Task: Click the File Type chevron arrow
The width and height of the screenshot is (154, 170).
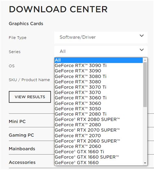Action: 142,36
